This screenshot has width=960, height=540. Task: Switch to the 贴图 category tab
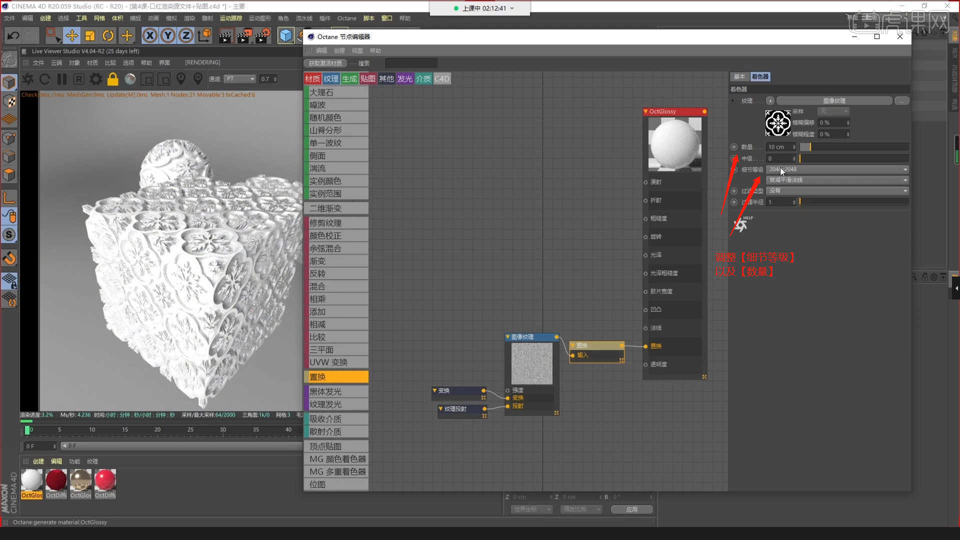(367, 78)
